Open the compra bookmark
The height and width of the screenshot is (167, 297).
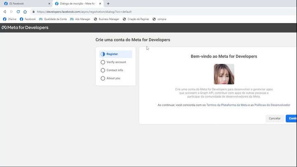[x=159, y=19]
